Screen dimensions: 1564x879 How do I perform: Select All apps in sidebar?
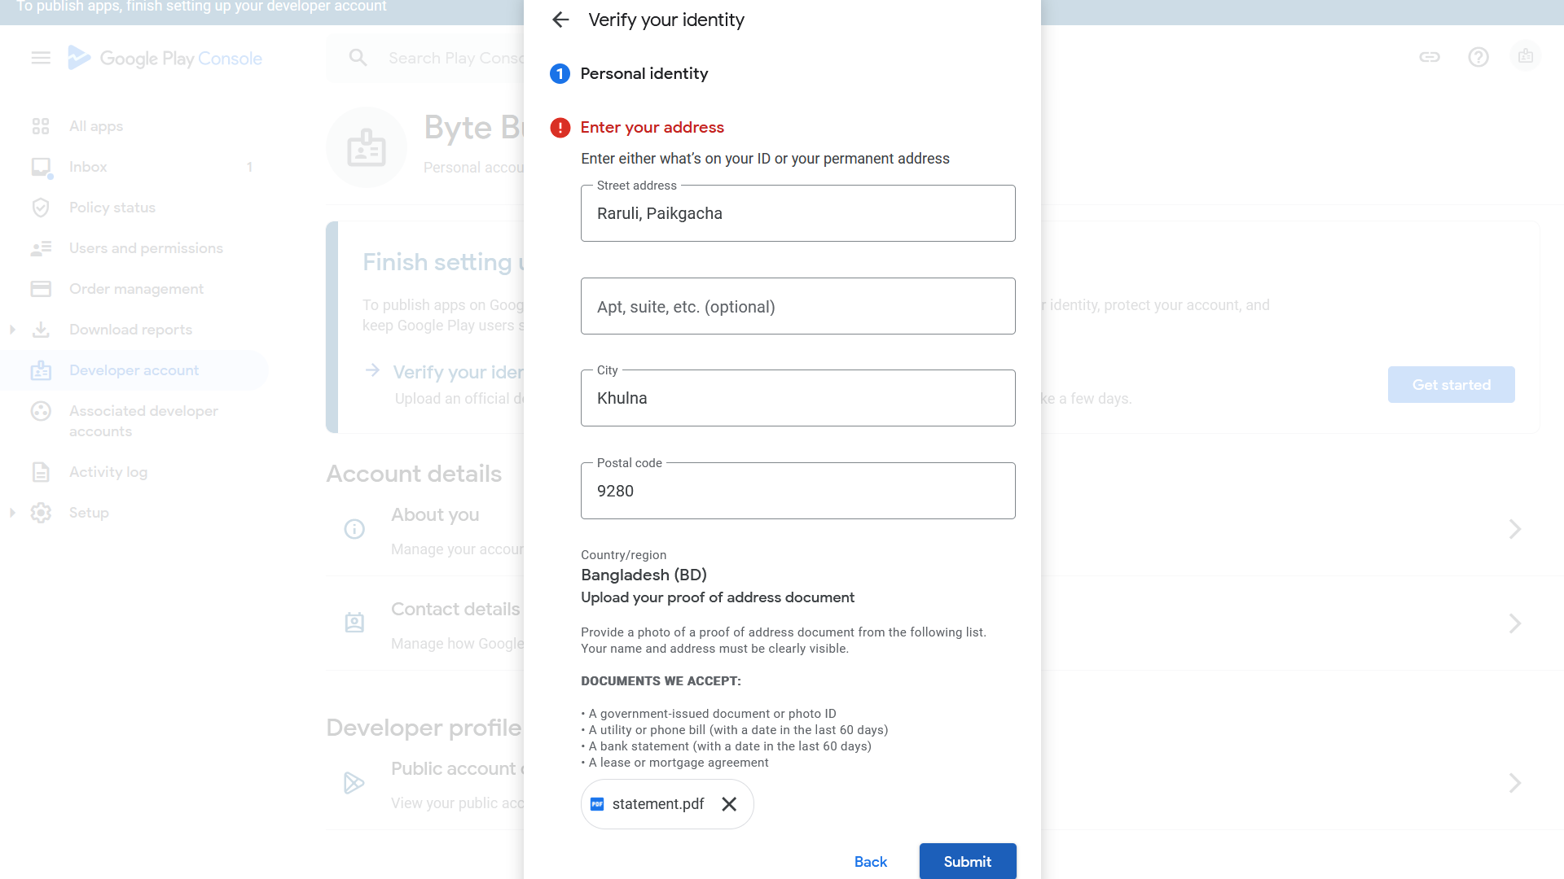96,126
